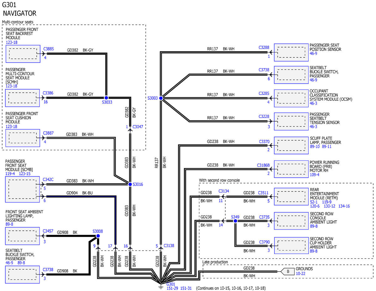Go to page 89-11 for Scuff Plate Lamp
This screenshot has height=291, width=376.
(327, 147)
